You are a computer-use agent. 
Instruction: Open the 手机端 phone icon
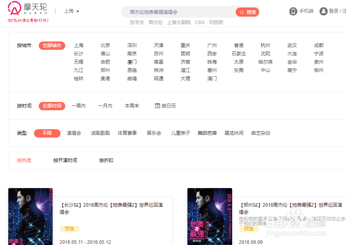pyautogui.click(x=293, y=11)
